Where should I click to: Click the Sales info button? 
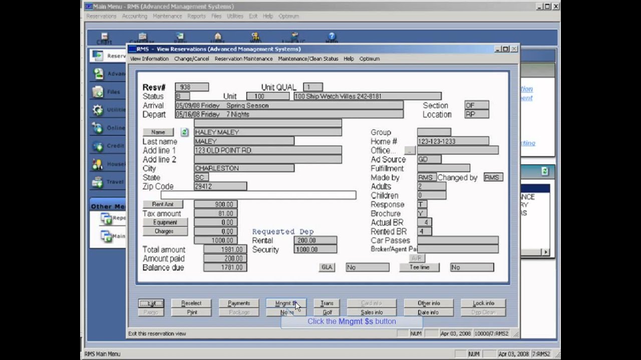pyautogui.click(x=372, y=312)
